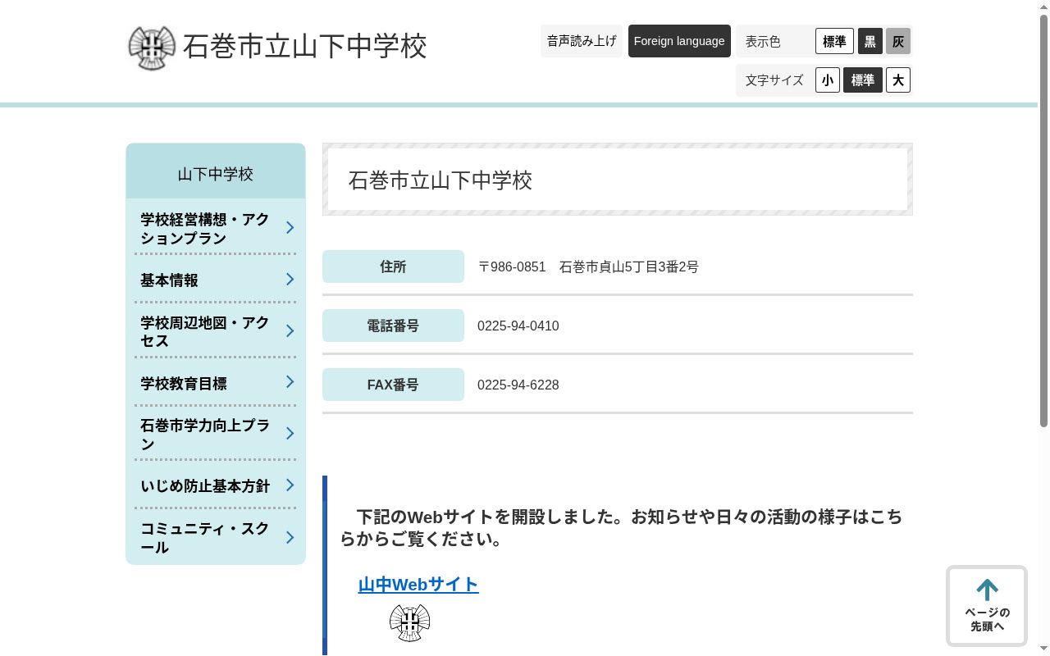1050x656 pixels.
Task: Open the 山中Webサイト link
Action: pyautogui.click(x=418, y=584)
